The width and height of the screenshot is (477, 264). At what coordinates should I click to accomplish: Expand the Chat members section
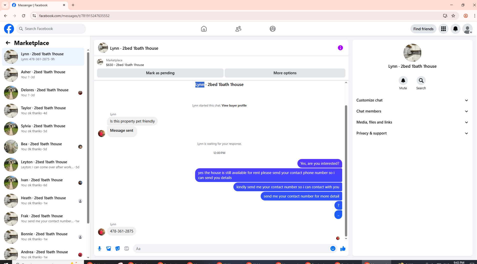click(412, 111)
